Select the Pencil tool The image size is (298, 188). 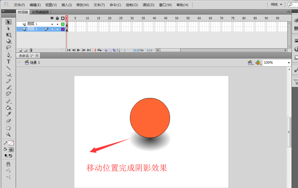[8, 81]
